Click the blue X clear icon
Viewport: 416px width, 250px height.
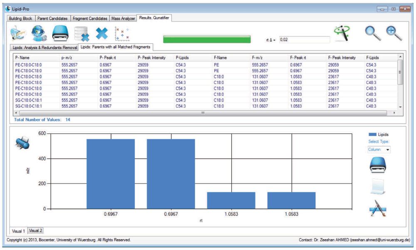[102, 33]
